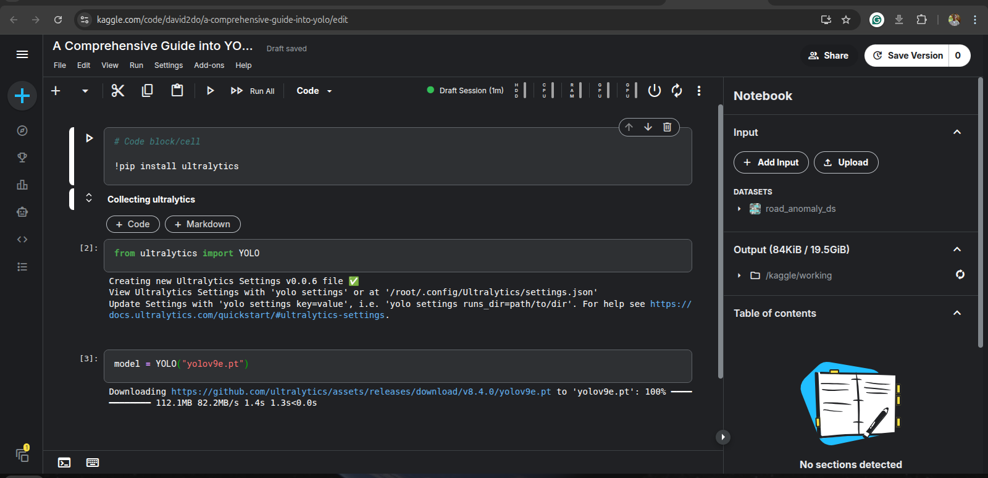This screenshot has width=988, height=478.
Task: Expand the /kaggle/working folder
Action: [739, 275]
